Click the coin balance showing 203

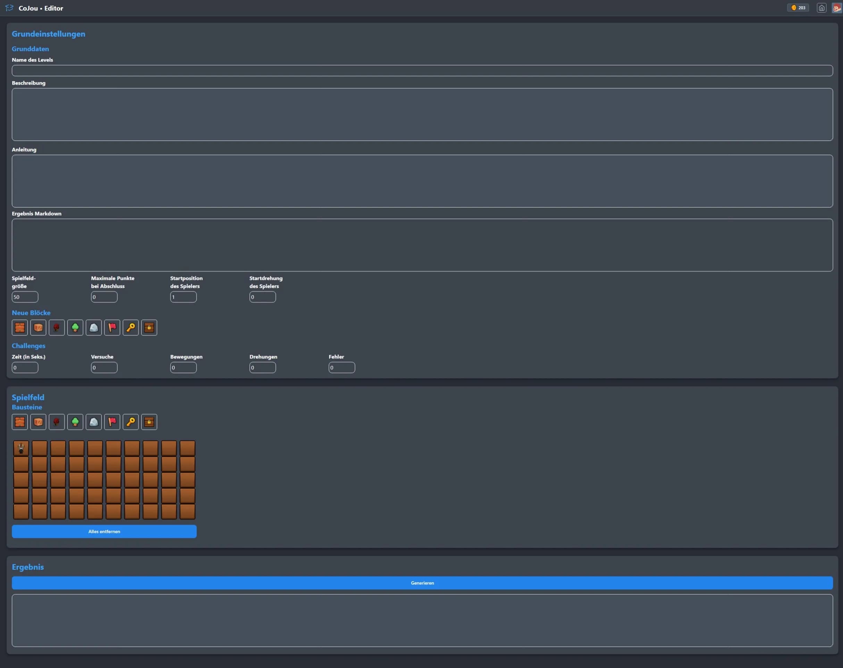click(798, 8)
